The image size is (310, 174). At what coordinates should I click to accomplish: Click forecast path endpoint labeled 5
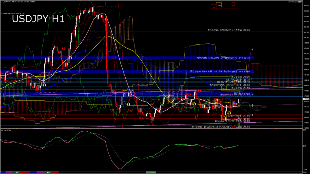click(252, 49)
